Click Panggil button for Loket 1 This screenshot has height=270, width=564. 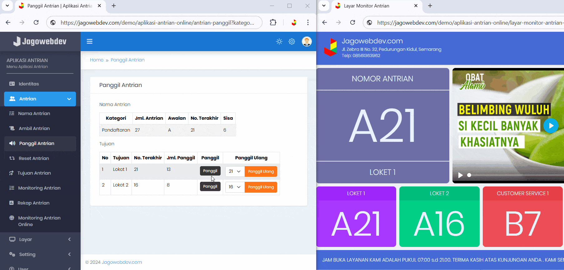pos(210,171)
